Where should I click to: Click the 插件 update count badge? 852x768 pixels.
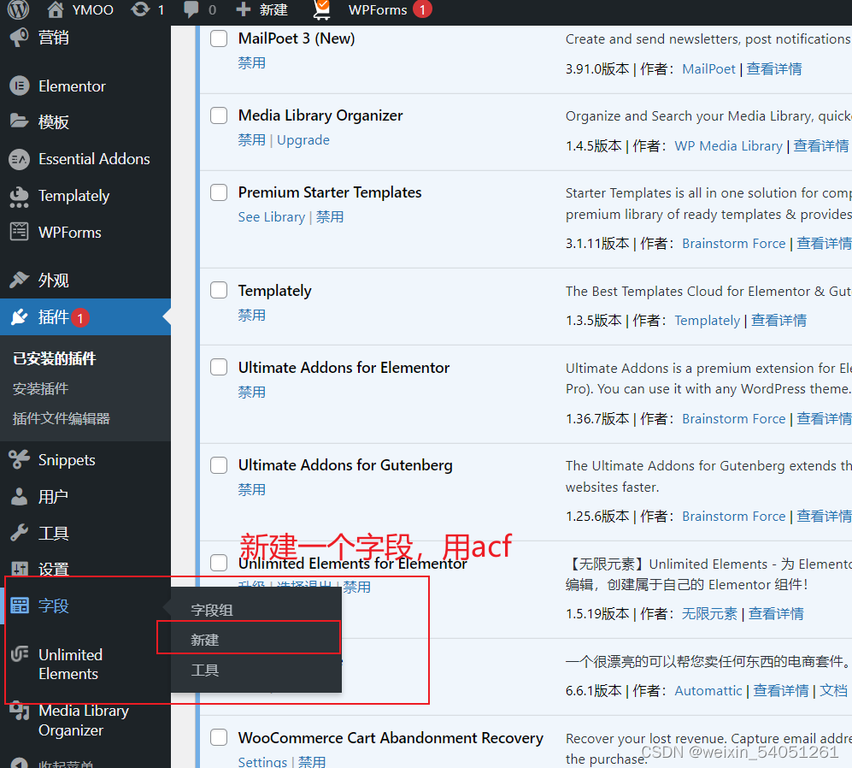point(79,317)
